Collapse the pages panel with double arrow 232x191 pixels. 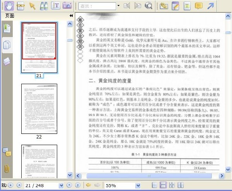pyautogui.click(x=71, y=16)
